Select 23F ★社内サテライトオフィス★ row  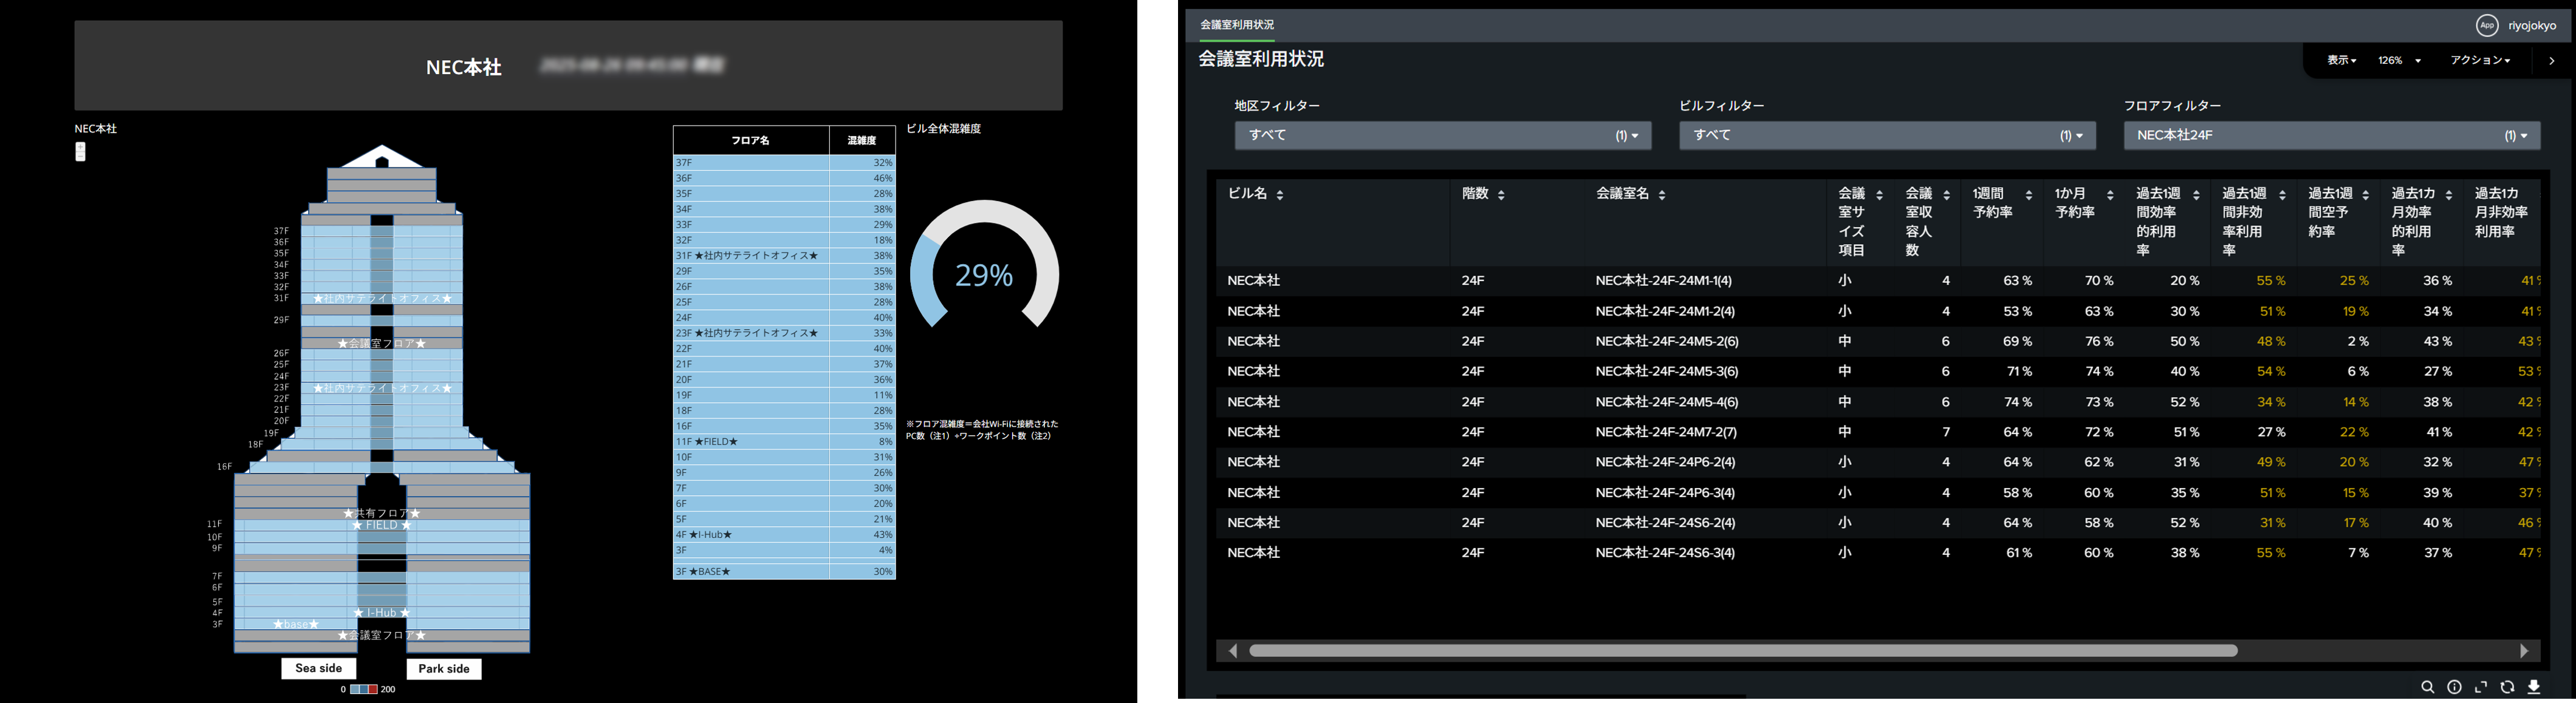pyautogui.click(x=784, y=333)
